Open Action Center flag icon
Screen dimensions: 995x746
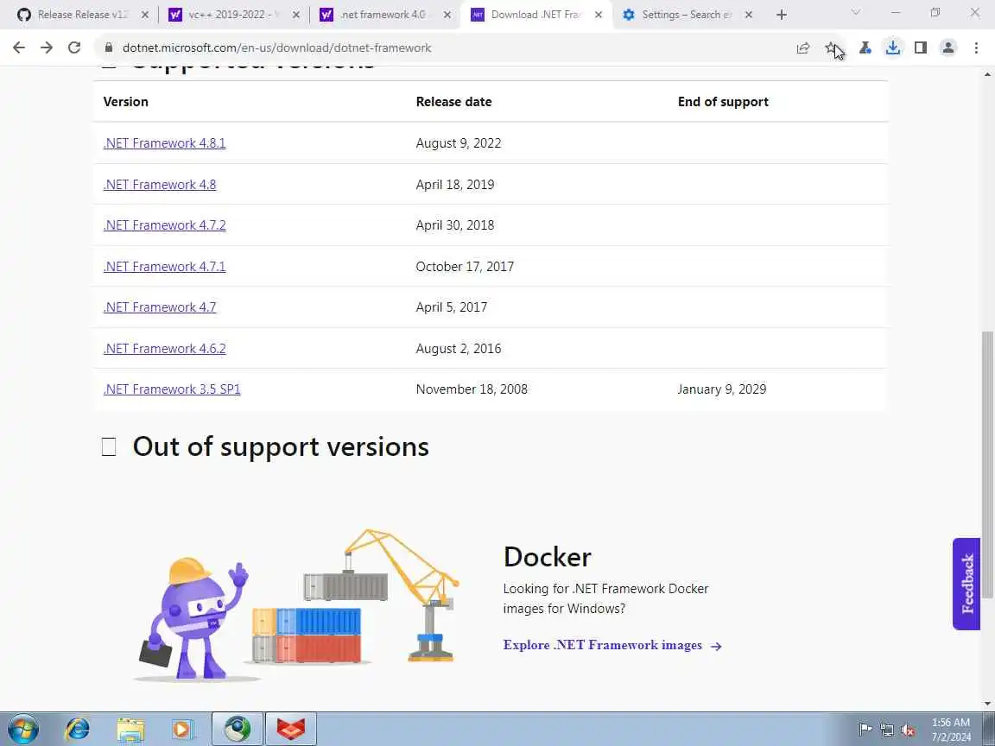[x=865, y=730]
